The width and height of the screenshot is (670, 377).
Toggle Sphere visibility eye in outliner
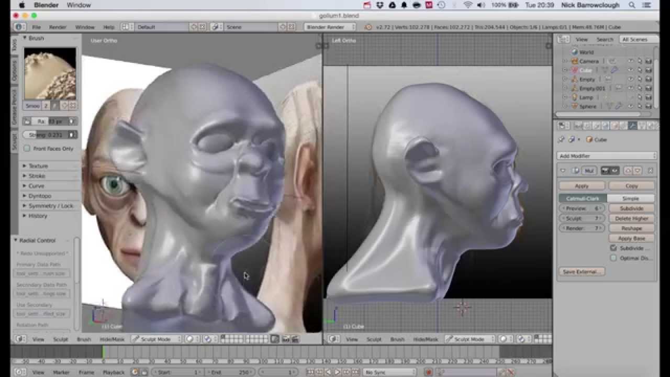pos(631,106)
